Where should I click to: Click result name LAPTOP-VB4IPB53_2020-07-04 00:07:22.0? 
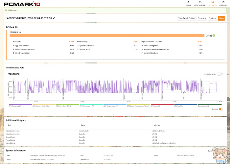pos(29,18)
